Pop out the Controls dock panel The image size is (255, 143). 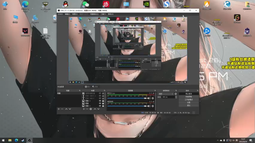(x=198, y=91)
